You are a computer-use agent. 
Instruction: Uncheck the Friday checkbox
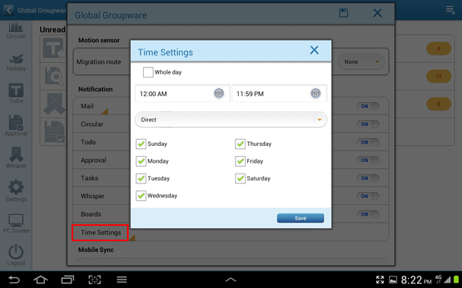240,161
